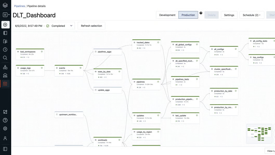The width and height of the screenshot is (275, 155).
Task: Select the usage_logs table node
Action: tap(30, 70)
